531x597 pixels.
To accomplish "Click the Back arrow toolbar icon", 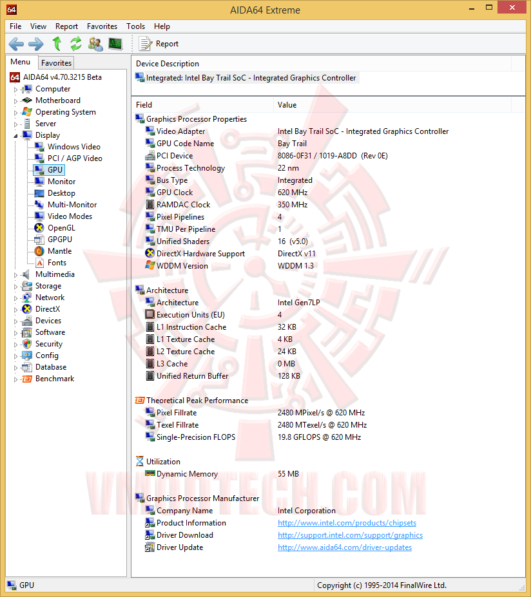I will point(16,44).
